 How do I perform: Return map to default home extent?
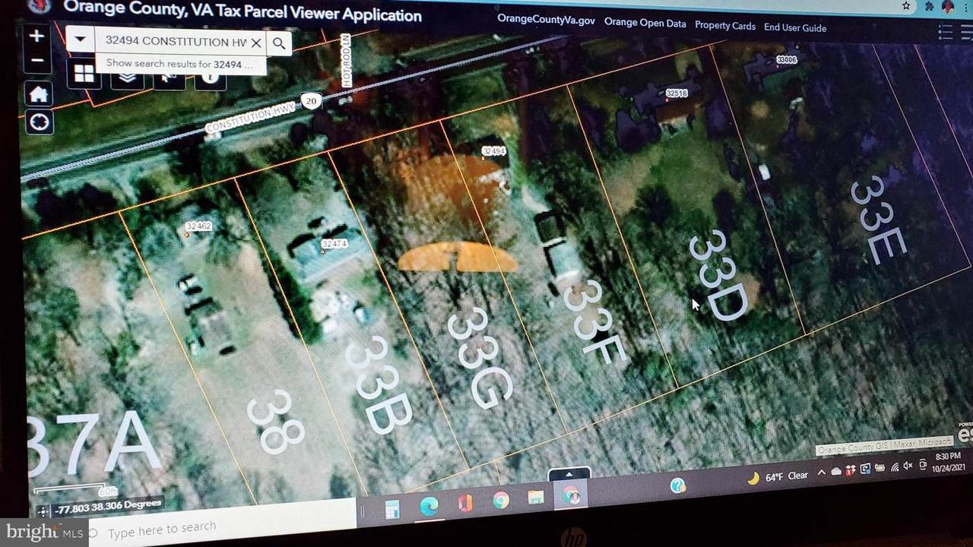pyautogui.click(x=39, y=94)
